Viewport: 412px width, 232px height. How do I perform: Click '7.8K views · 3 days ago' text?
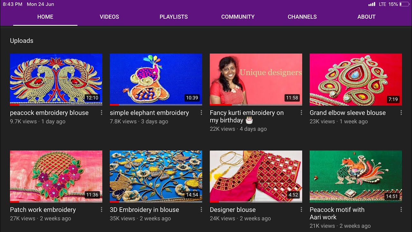139,121
